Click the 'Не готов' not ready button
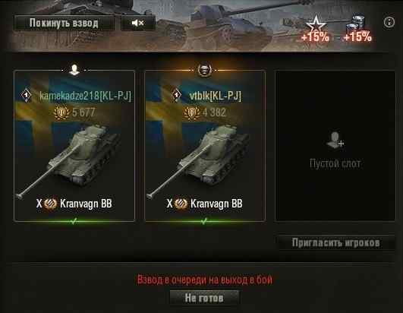 point(204,299)
